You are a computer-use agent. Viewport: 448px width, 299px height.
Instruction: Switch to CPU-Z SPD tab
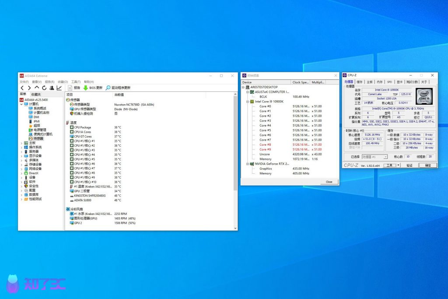pos(389,82)
